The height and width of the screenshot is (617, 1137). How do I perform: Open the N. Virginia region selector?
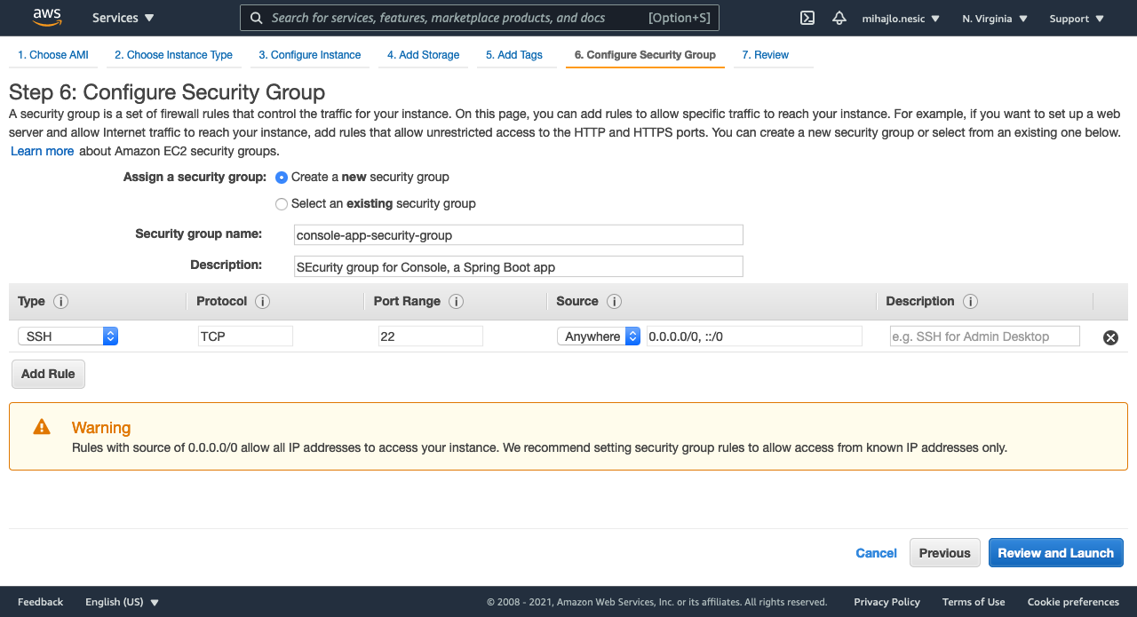coord(995,19)
